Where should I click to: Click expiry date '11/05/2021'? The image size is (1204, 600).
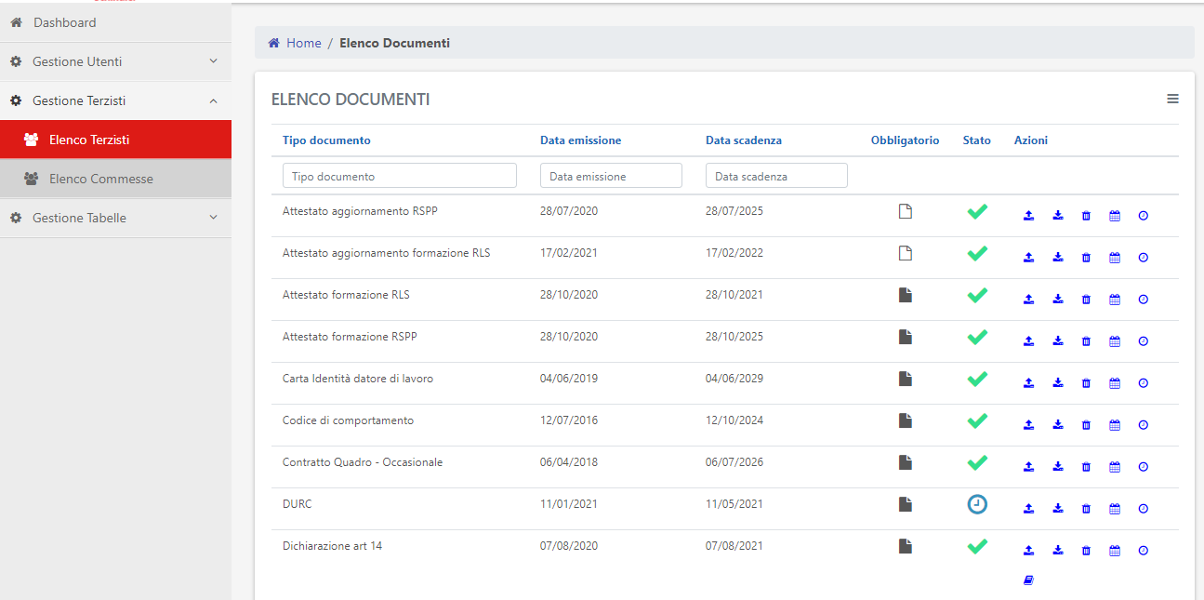[734, 504]
